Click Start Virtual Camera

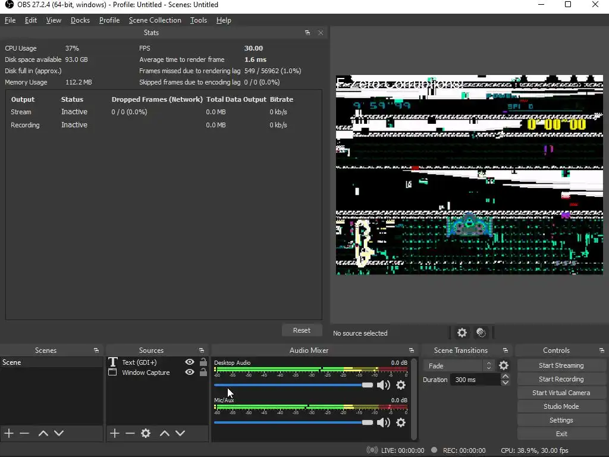[561, 393]
